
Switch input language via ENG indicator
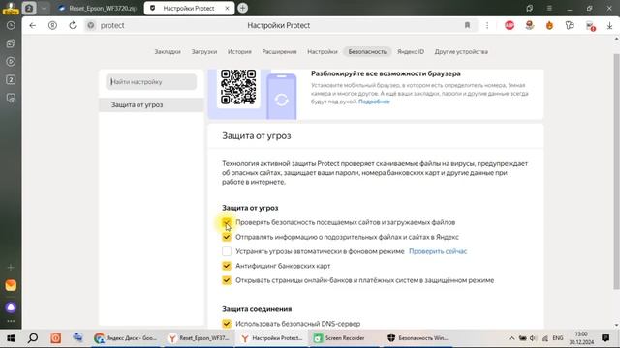pos(558,338)
